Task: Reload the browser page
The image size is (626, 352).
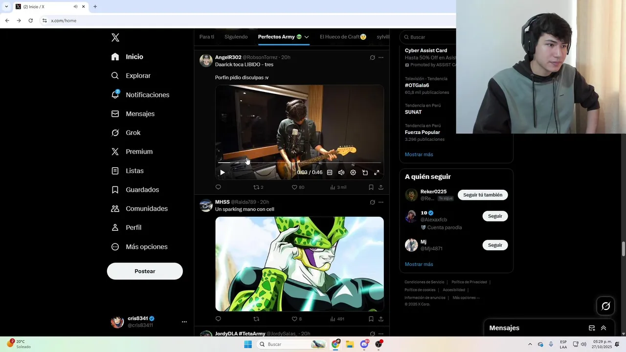Action: tap(30, 21)
